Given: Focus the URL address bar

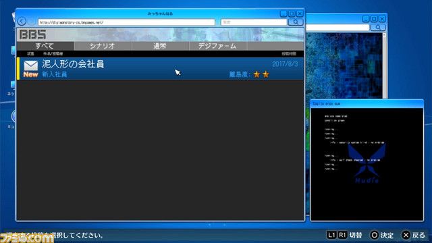Looking at the screenshot, I should coord(126,22).
